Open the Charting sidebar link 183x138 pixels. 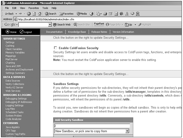[10, 63]
